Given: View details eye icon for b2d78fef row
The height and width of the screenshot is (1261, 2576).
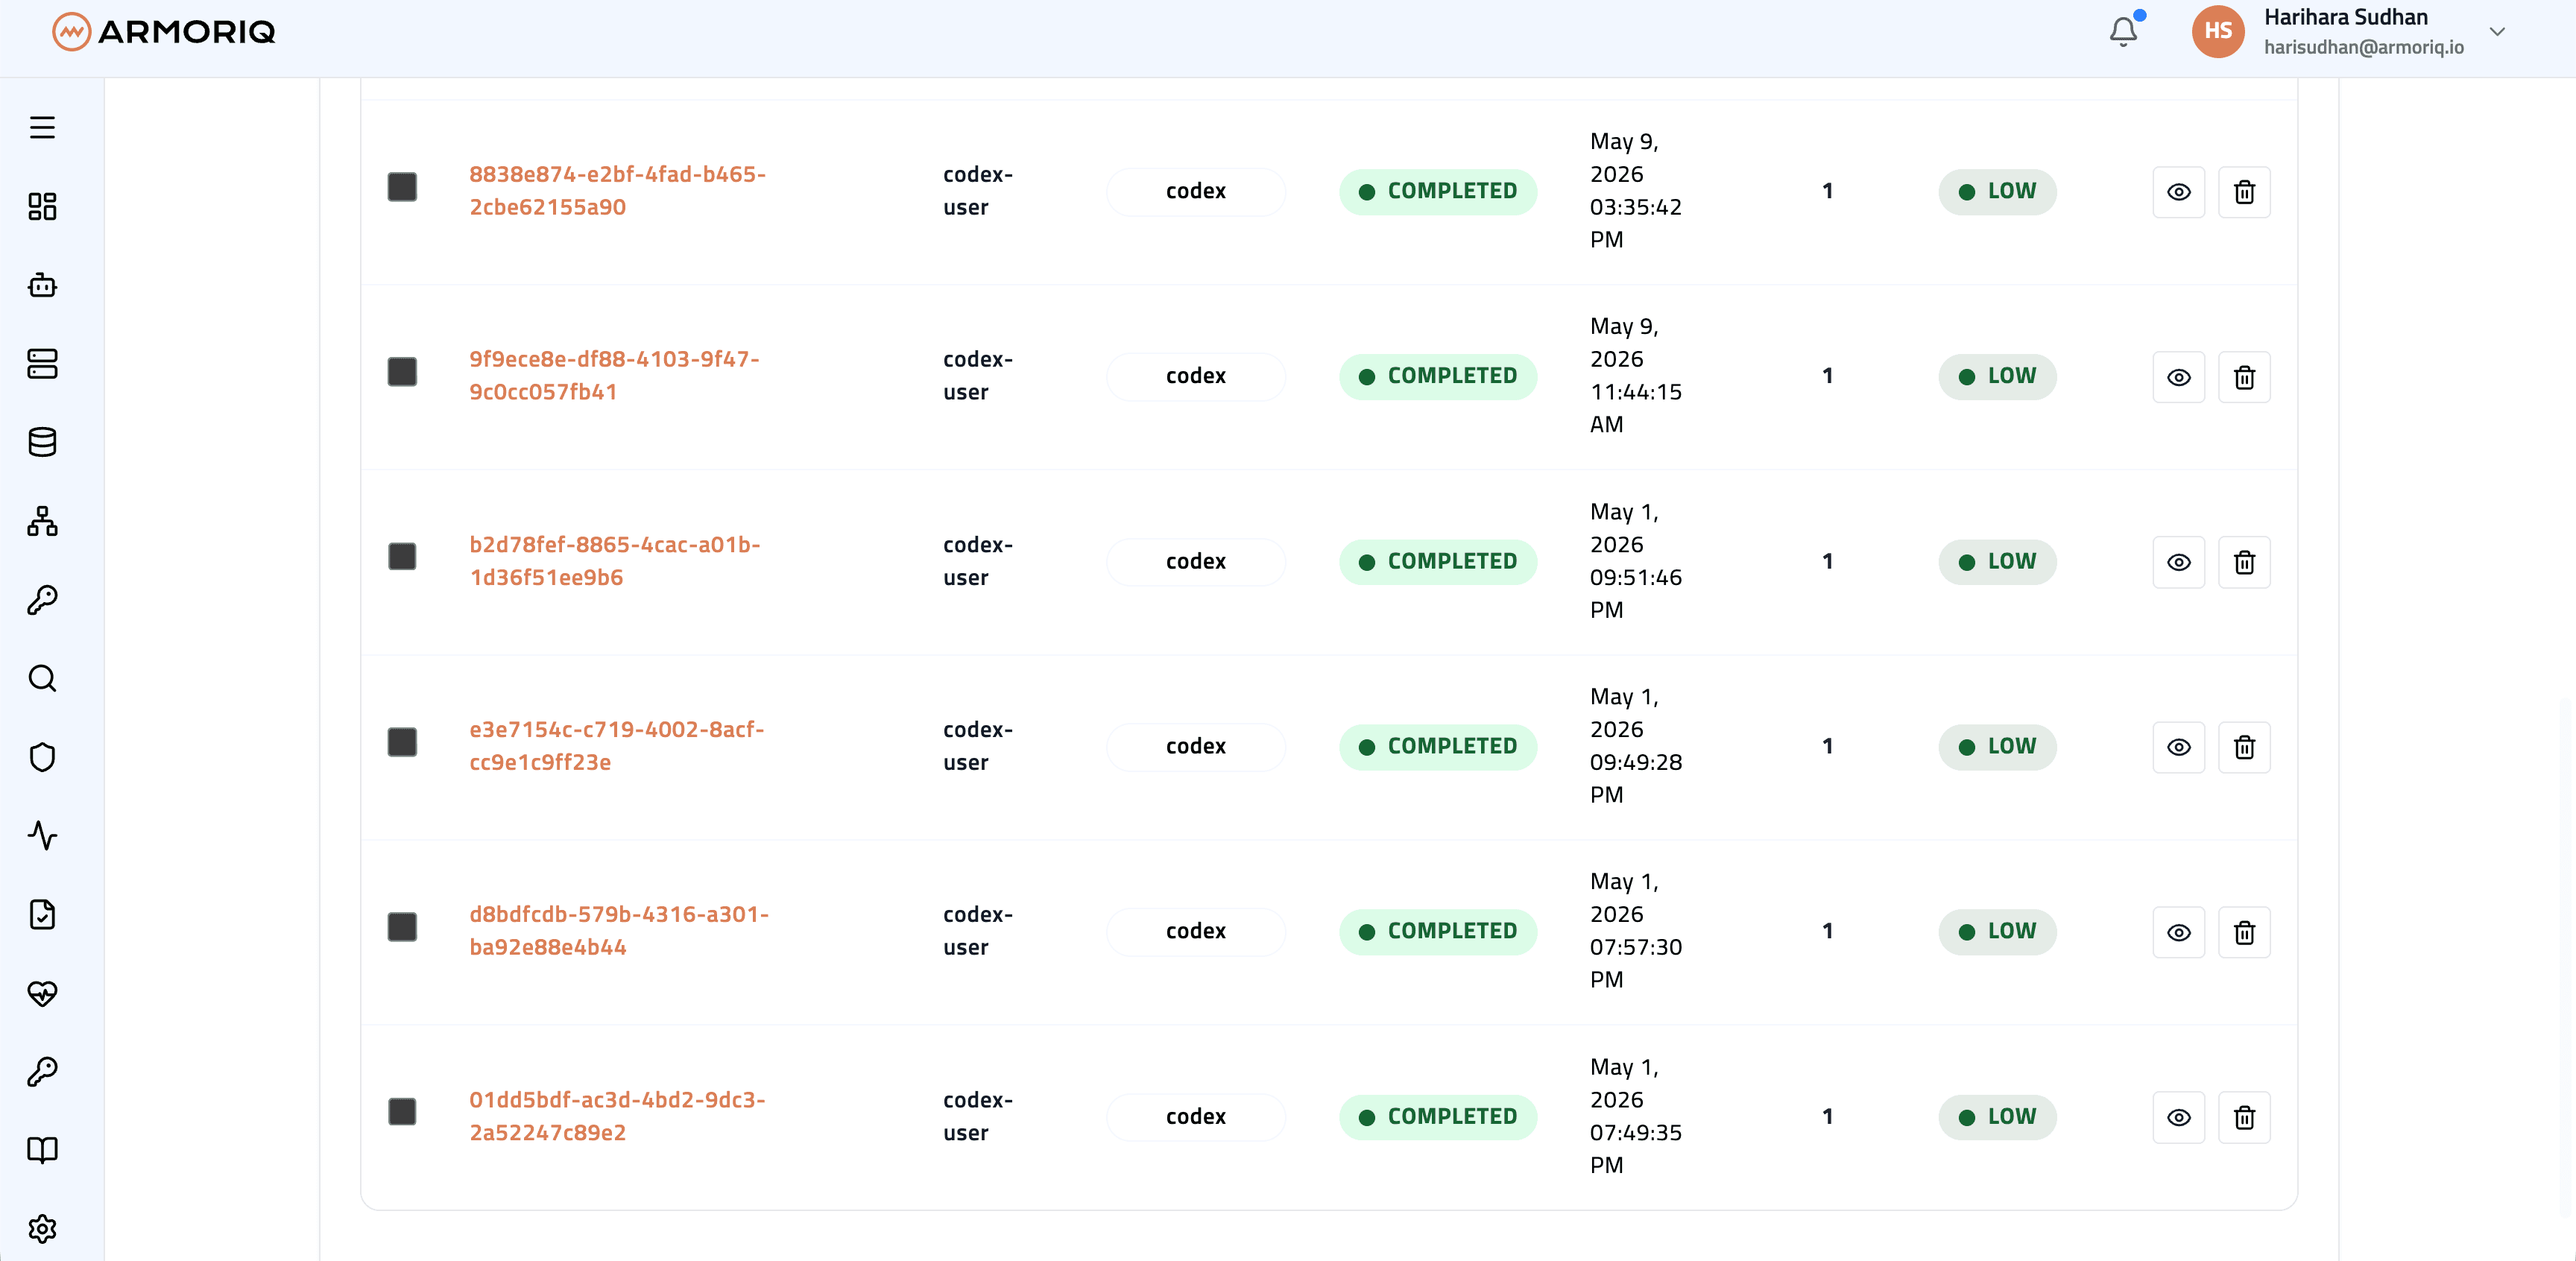Looking at the screenshot, I should click(2178, 562).
